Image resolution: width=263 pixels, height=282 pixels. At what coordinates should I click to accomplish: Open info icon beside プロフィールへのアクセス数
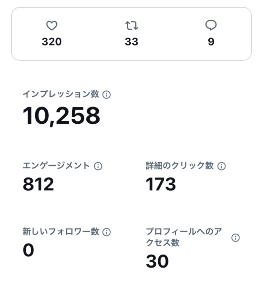click(236, 238)
